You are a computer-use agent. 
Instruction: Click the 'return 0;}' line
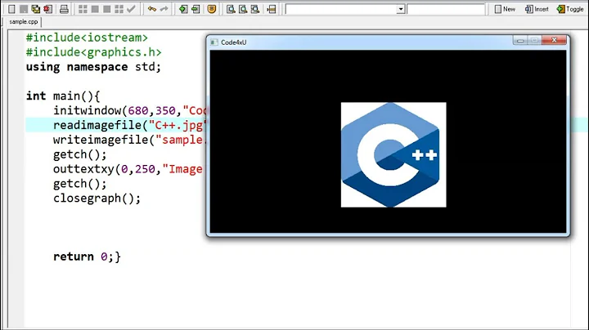87,256
